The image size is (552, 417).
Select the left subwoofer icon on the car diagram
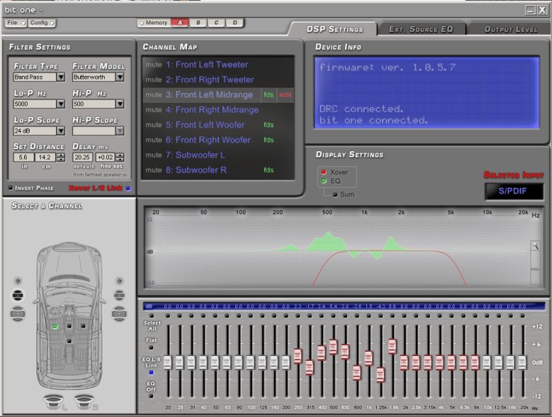pyautogui.click(x=55, y=400)
